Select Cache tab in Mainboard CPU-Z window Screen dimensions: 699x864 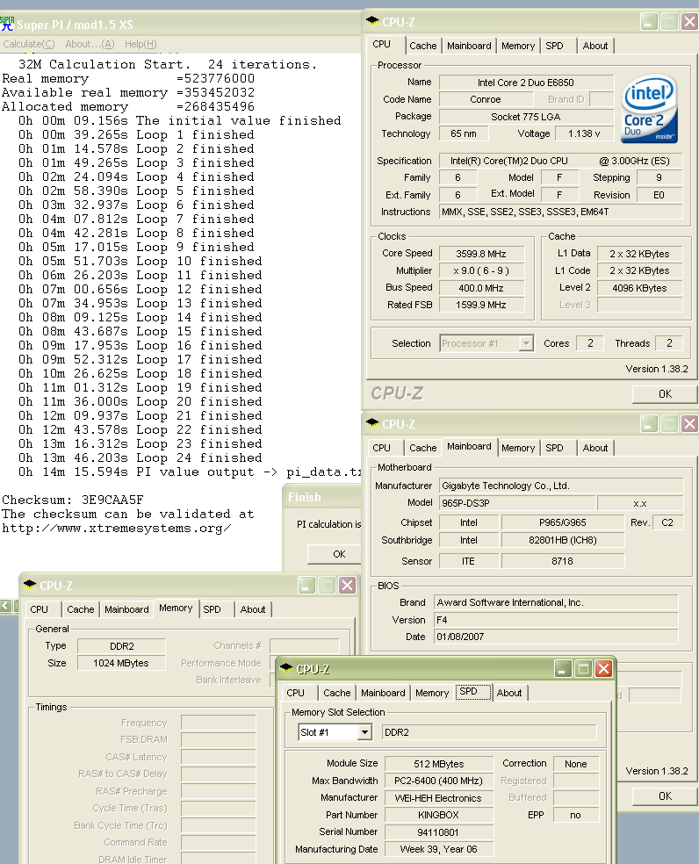coord(422,448)
